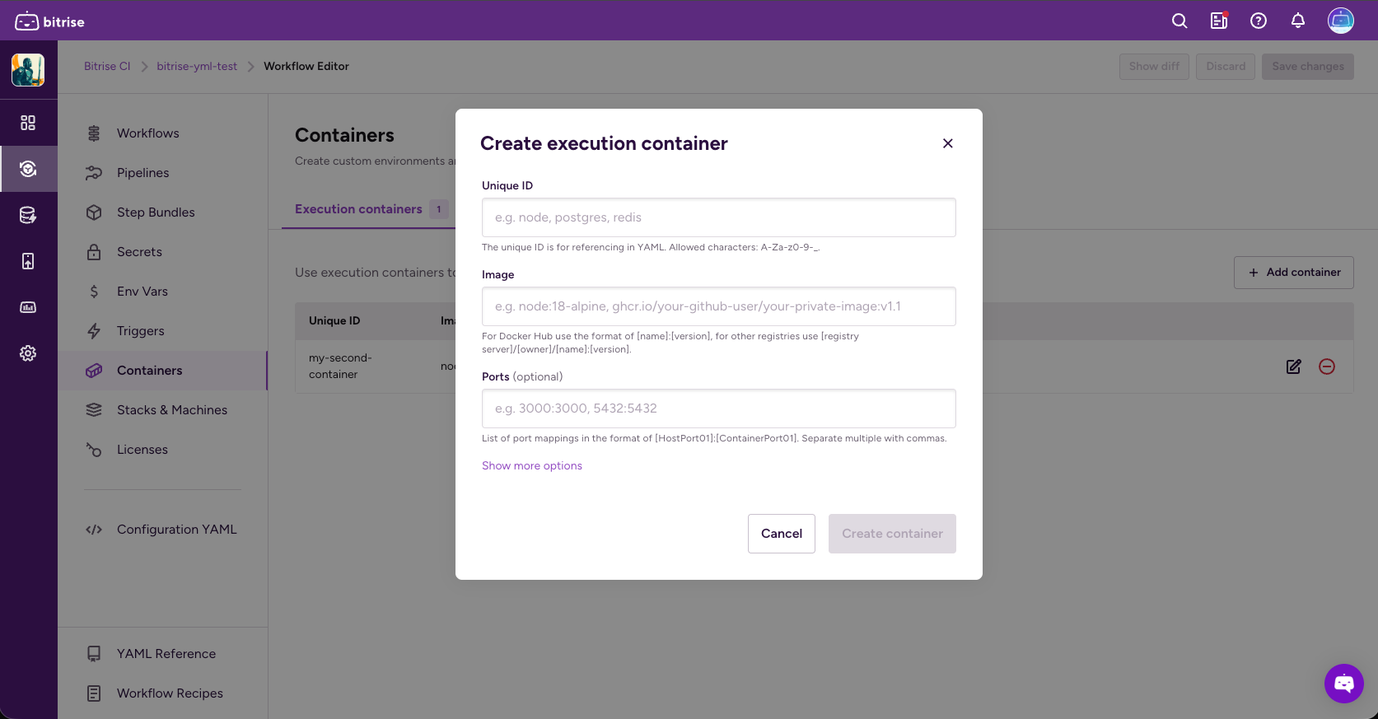Open user avatar menu in header

(x=1340, y=21)
